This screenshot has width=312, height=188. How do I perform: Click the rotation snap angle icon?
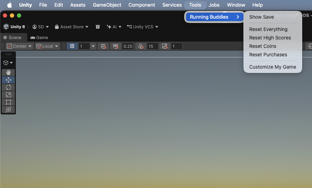pyautogui.click(x=141, y=46)
